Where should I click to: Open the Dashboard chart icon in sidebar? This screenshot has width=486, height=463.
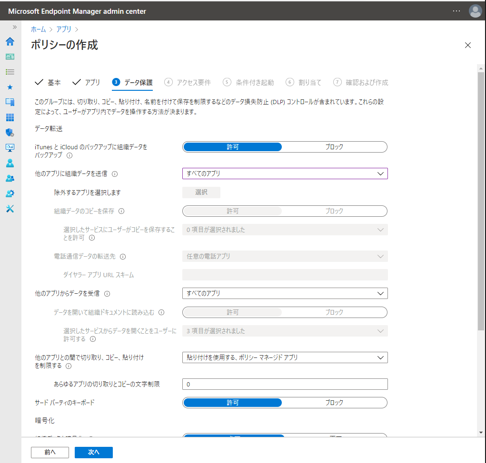pyautogui.click(x=10, y=56)
